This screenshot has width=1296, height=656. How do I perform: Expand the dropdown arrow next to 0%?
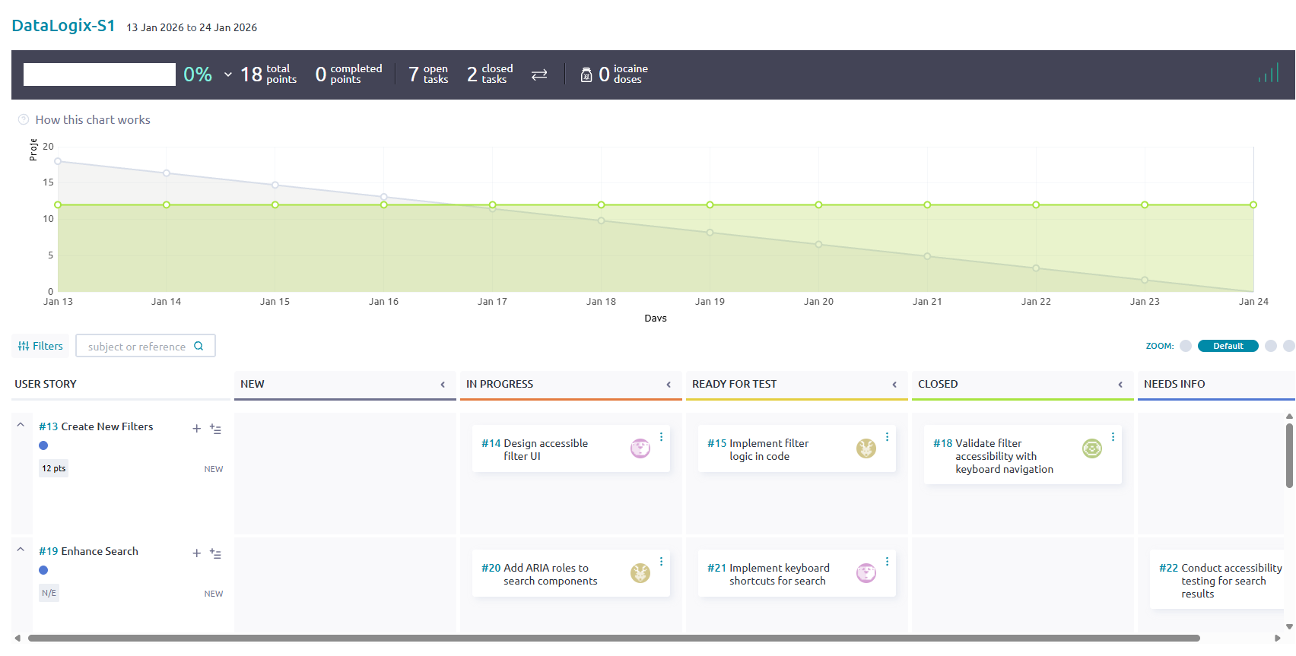pos(228,74)
